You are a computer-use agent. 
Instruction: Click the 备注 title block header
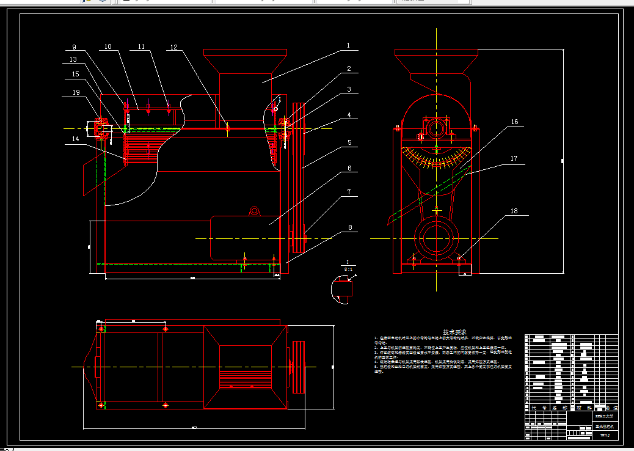612,408
